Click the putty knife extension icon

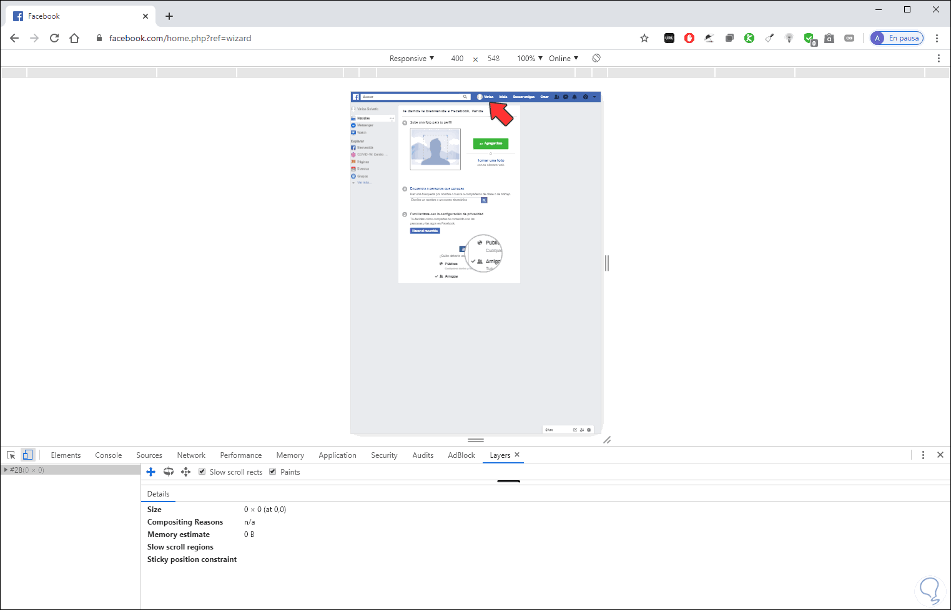click(x=769, y=38)
